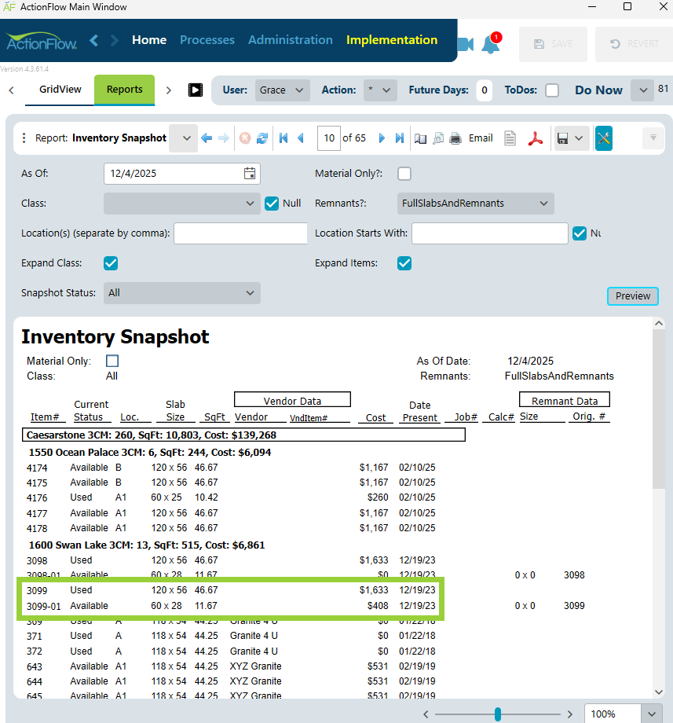Viewport: 673px width, 723px height.
Task: Open the notifications bell
Action: tap(491, 43)
